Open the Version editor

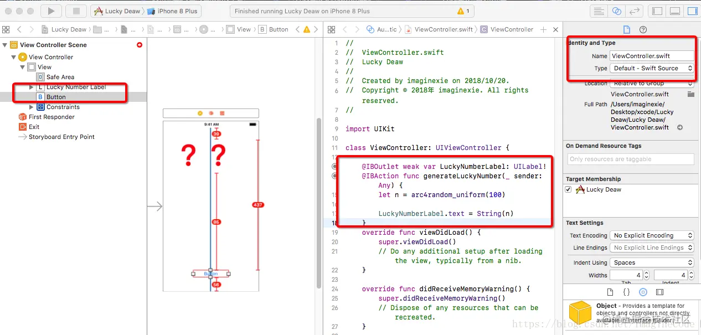pyautogui.click(x=635, y=11)
